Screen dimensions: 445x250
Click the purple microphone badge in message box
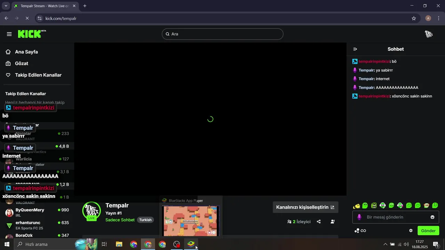tap(359, 217)
